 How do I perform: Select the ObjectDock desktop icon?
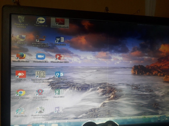pyautogui.click(x=20, y=112)
